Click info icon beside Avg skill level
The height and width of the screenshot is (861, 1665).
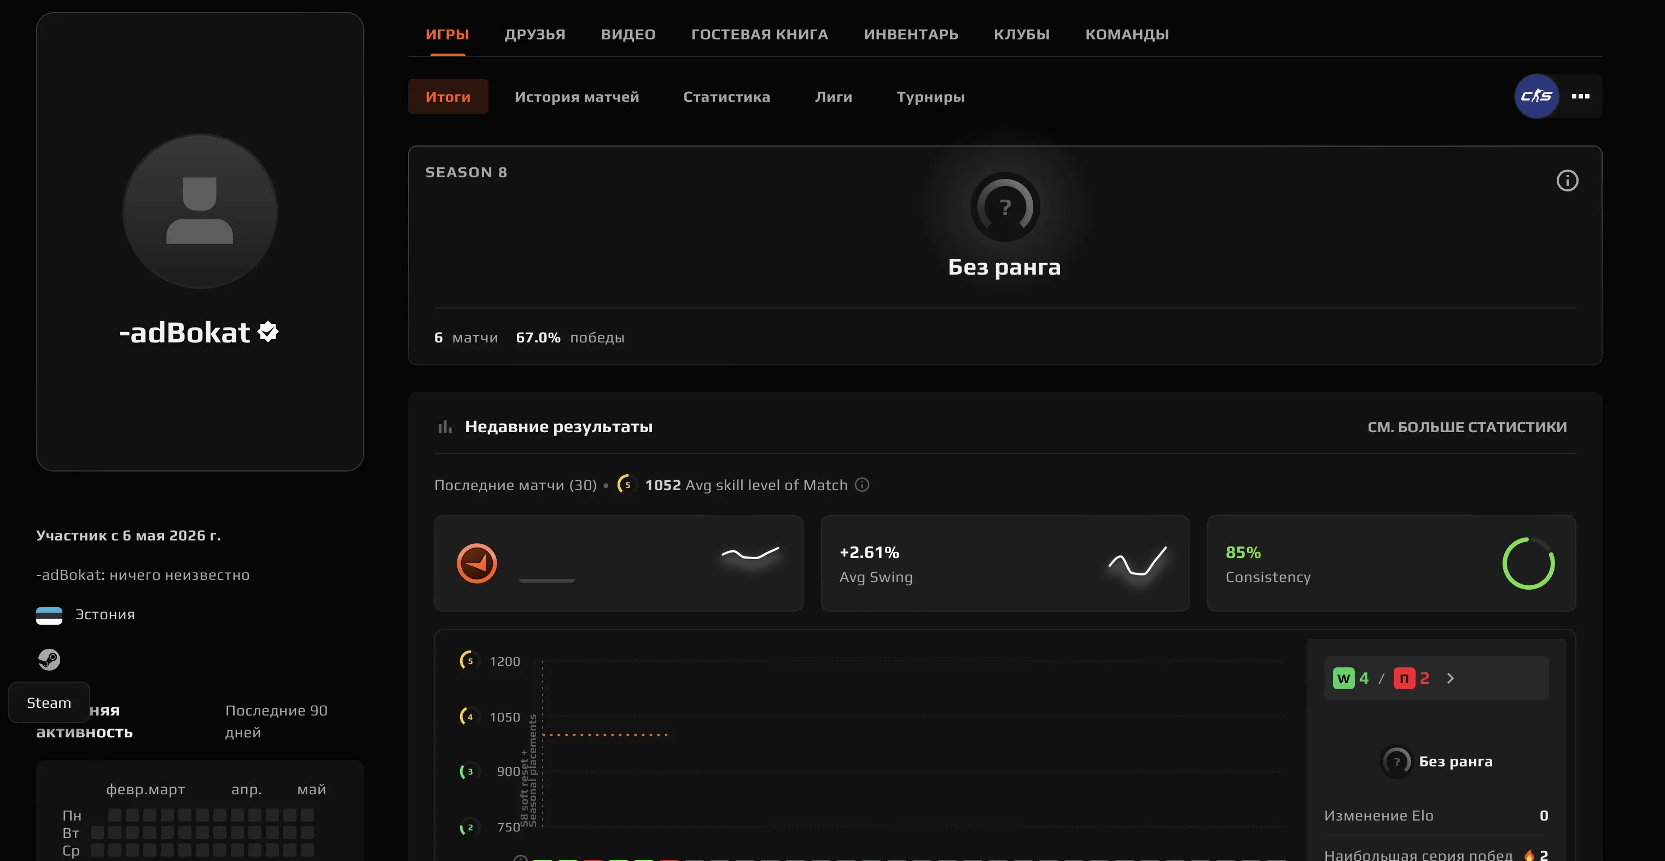point(861,485)
